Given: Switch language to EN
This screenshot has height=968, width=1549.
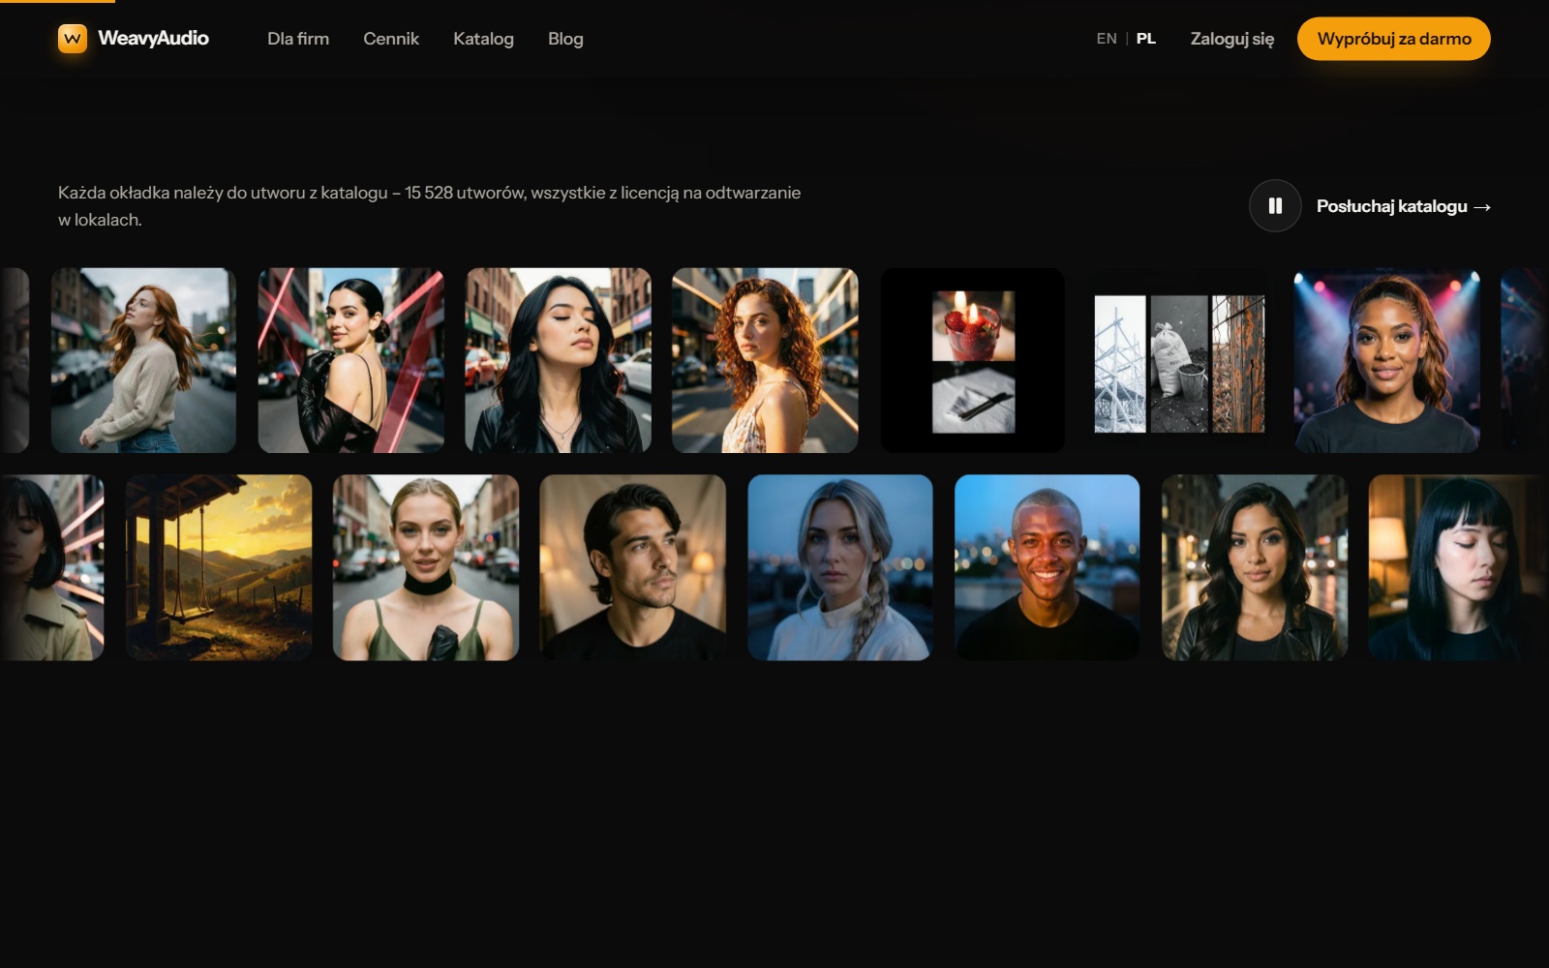Looking at the screenshot, I should pos(1107,39).
